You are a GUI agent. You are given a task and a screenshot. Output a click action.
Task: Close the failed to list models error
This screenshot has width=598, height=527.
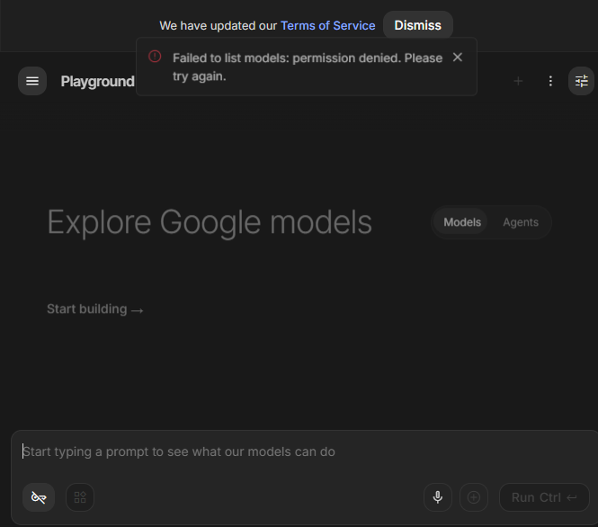click(x=458, y=58)
